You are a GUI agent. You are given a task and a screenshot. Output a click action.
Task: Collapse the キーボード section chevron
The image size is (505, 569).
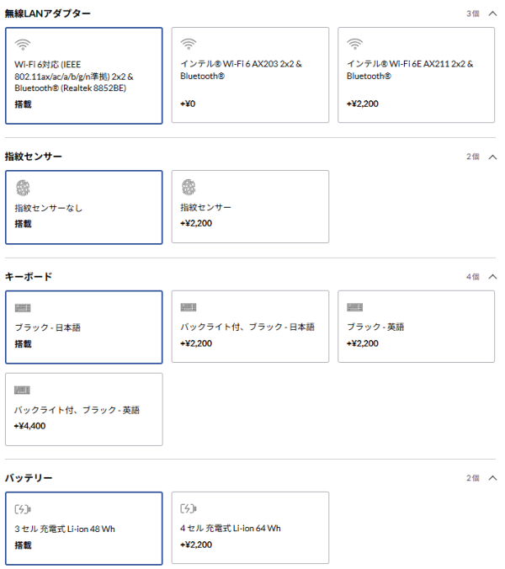point(492,277)
